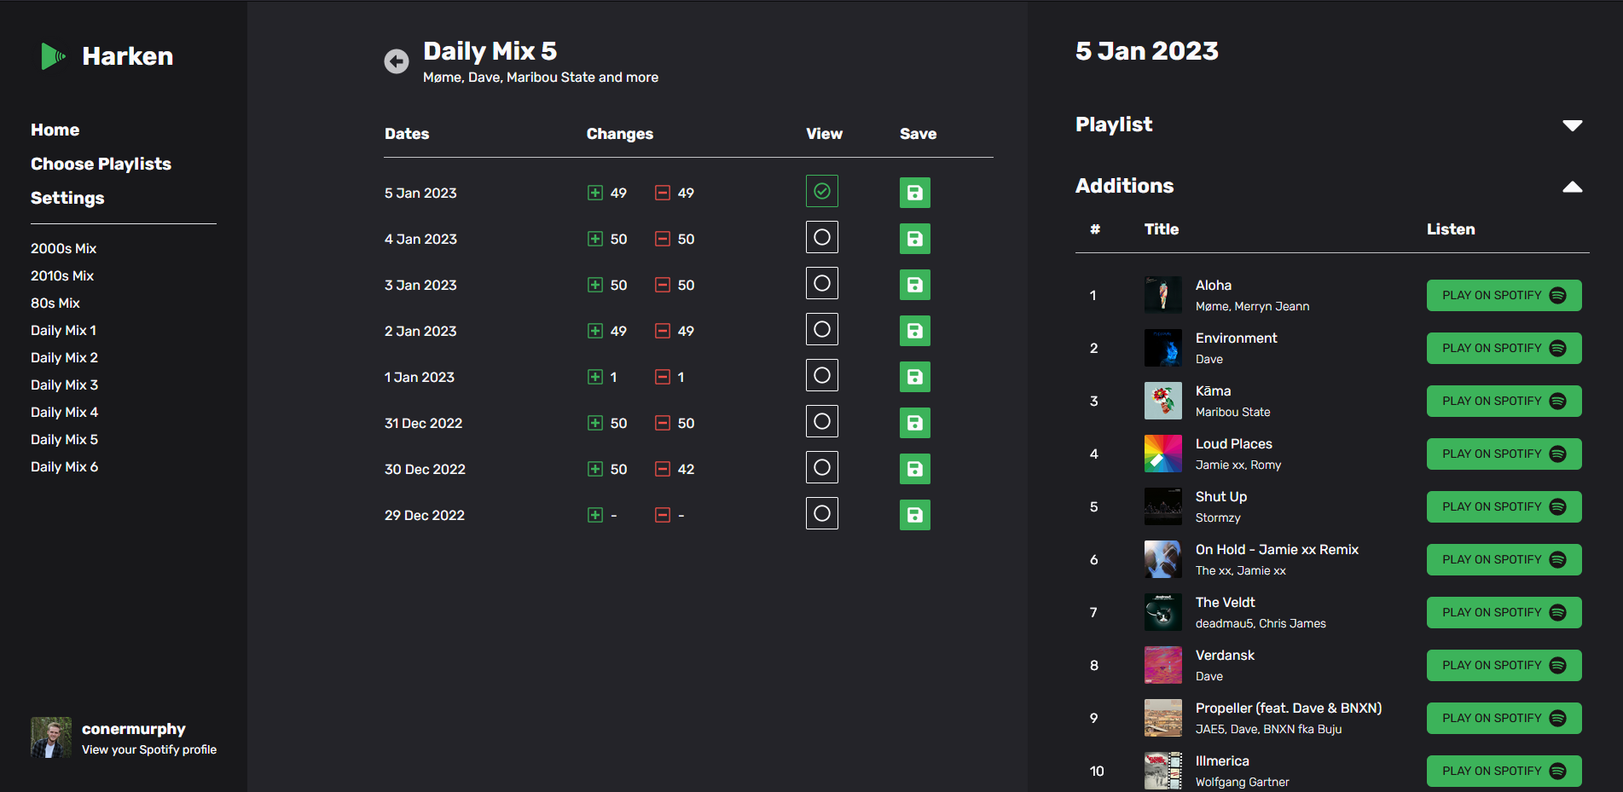
Task: Play Aloha on Spotify
Action: tap(1504, 295)
